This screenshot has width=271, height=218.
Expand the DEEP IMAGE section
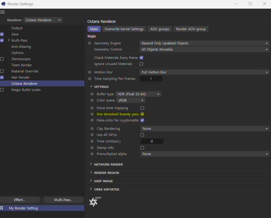91,181
